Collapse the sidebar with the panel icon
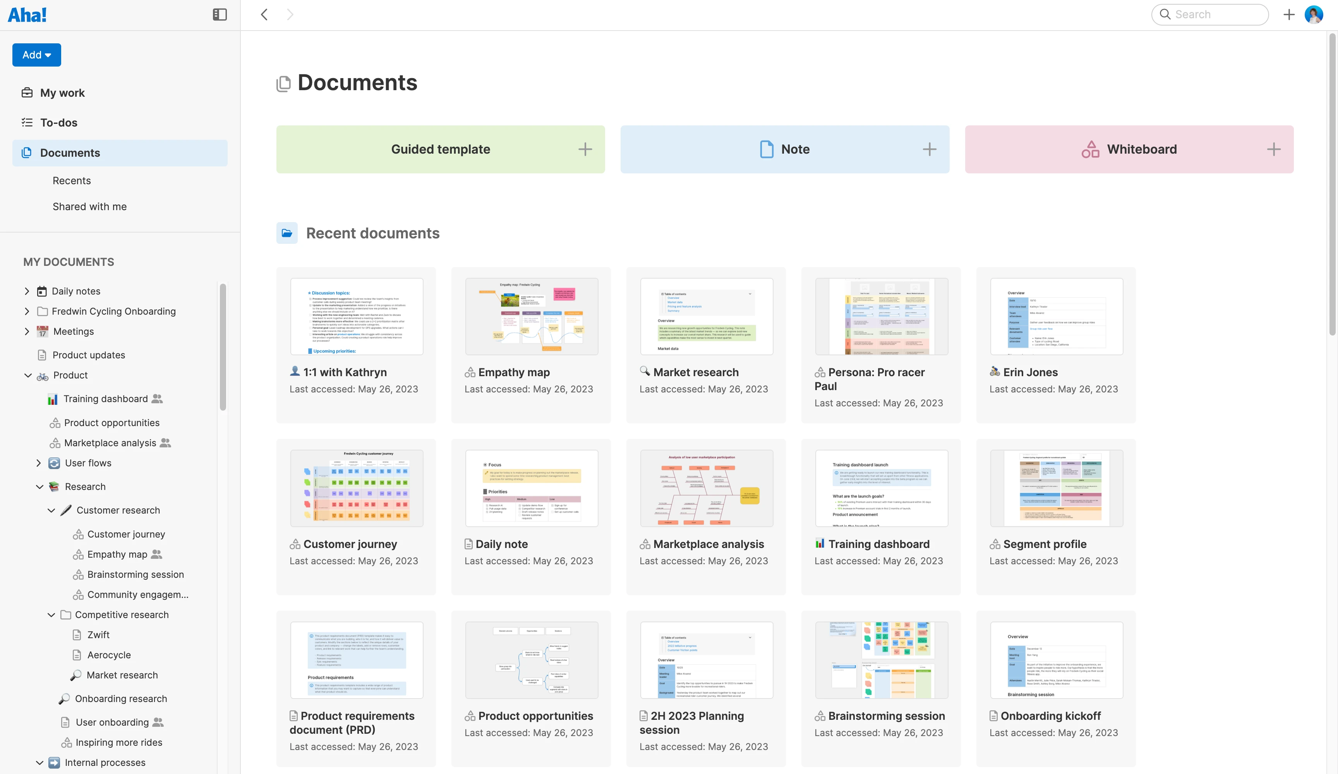The height and width of the screenshot is (774, 1338). point(219,14)
